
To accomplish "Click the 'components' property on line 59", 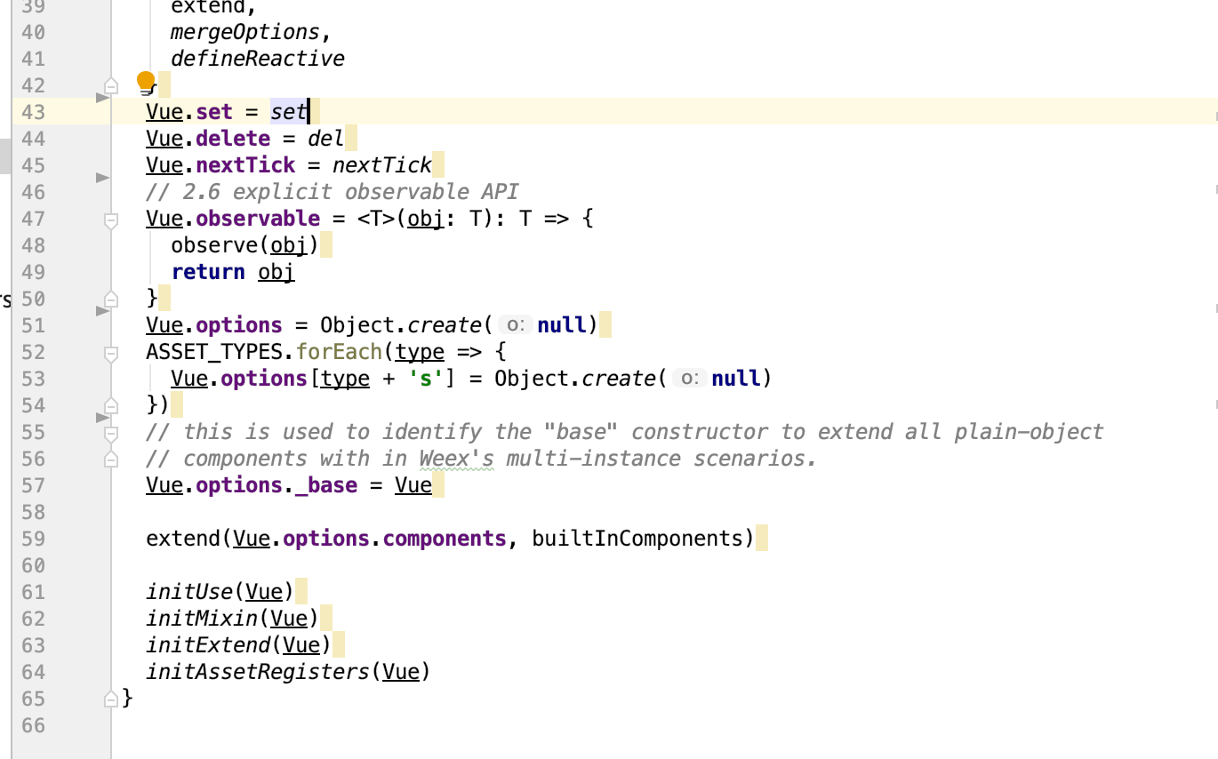I will point(445,539).
